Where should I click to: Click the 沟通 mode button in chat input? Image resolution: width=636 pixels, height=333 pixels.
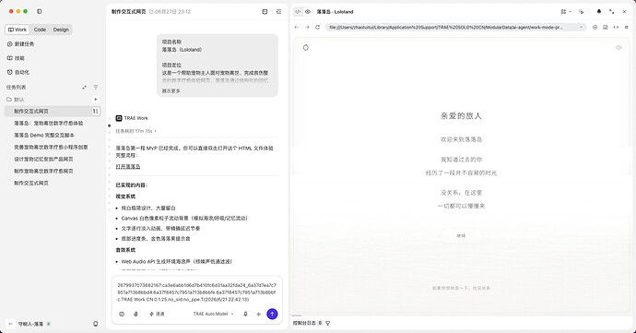(157, 314)
